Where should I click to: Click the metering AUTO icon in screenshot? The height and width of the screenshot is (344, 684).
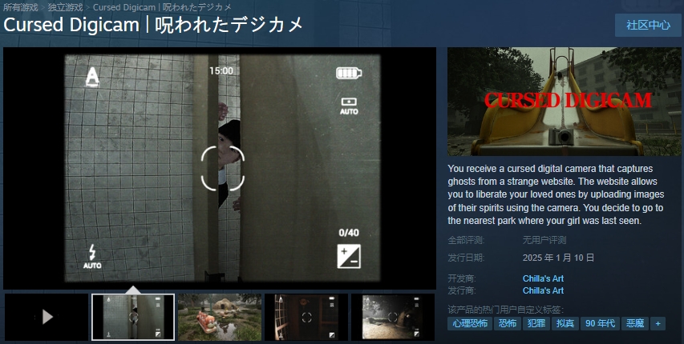point(349,106)
